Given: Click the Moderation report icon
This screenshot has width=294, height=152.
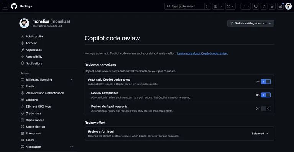Looking at the screenshot, I should coord(23,147).
